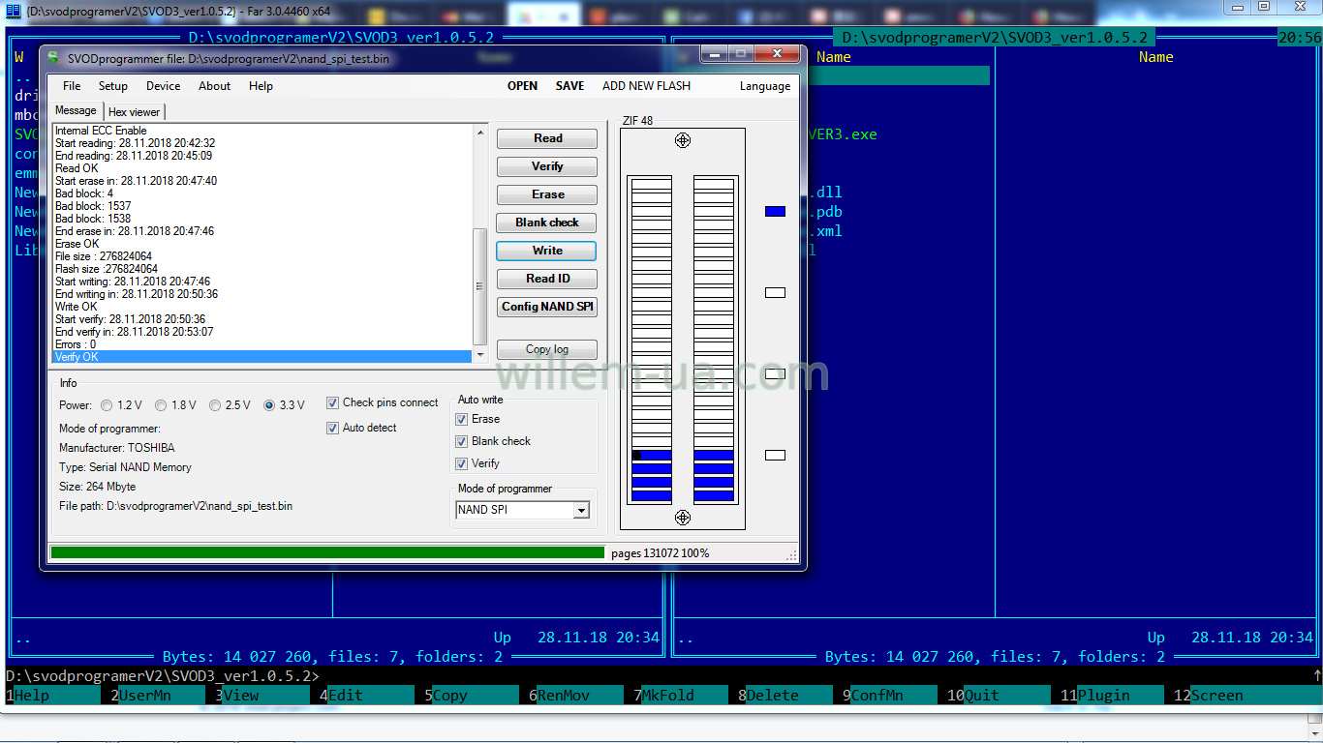
Task: Click 3View in Far function key bar
Action: pos(263,695)
